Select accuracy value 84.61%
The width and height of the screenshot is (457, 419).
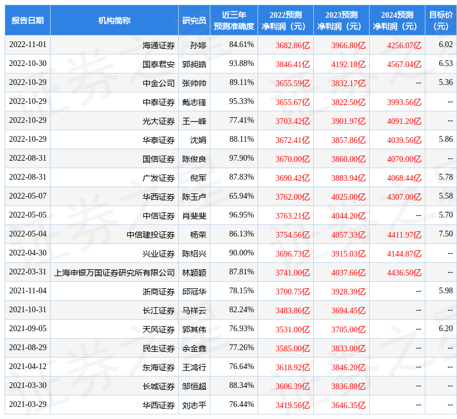point(241,45)
